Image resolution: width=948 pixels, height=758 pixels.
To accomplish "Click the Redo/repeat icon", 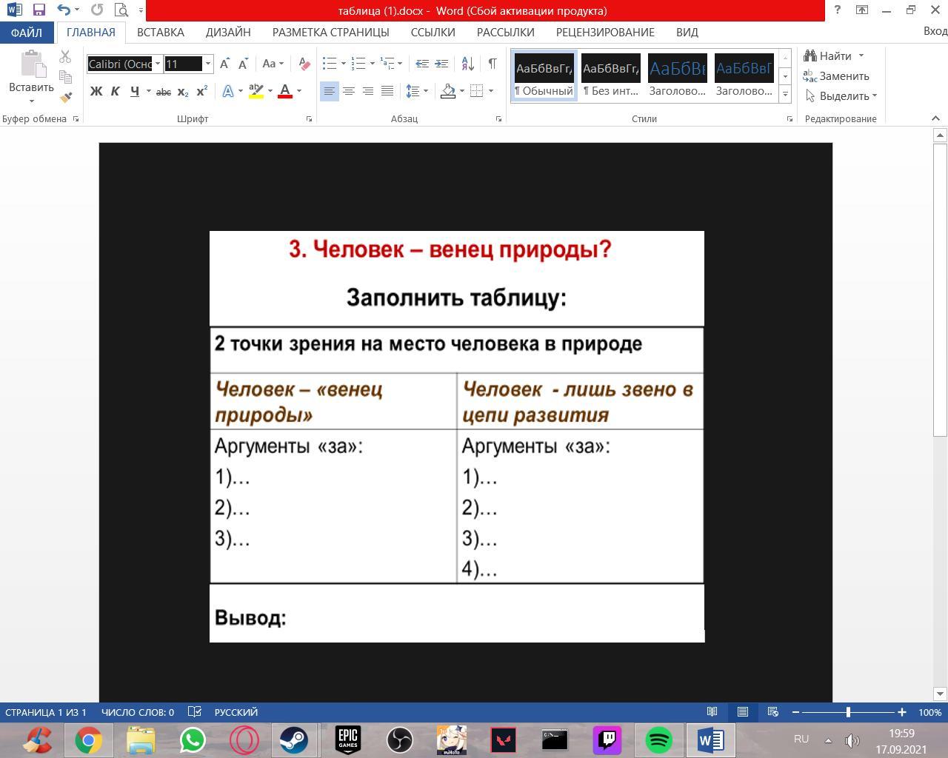I will click(x=97, y=10).
